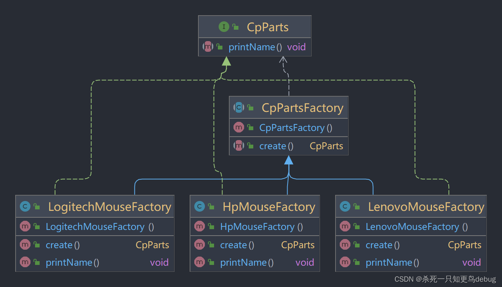Viewport: 502px width, 287px height.
Task: Select create() method in CpPartsFactory
Action: [277, 146]
